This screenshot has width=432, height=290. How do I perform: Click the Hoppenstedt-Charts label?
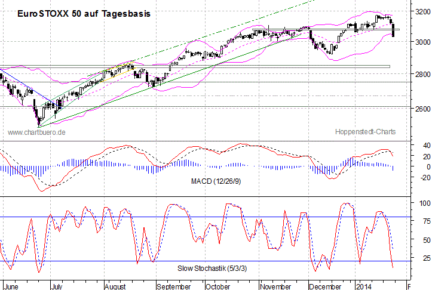point(364,132)
